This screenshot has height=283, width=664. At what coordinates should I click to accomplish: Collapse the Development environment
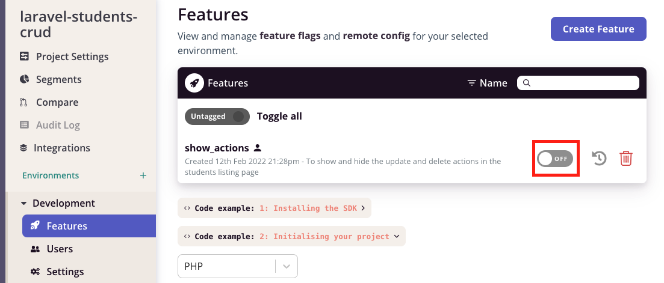click(58, 203)
